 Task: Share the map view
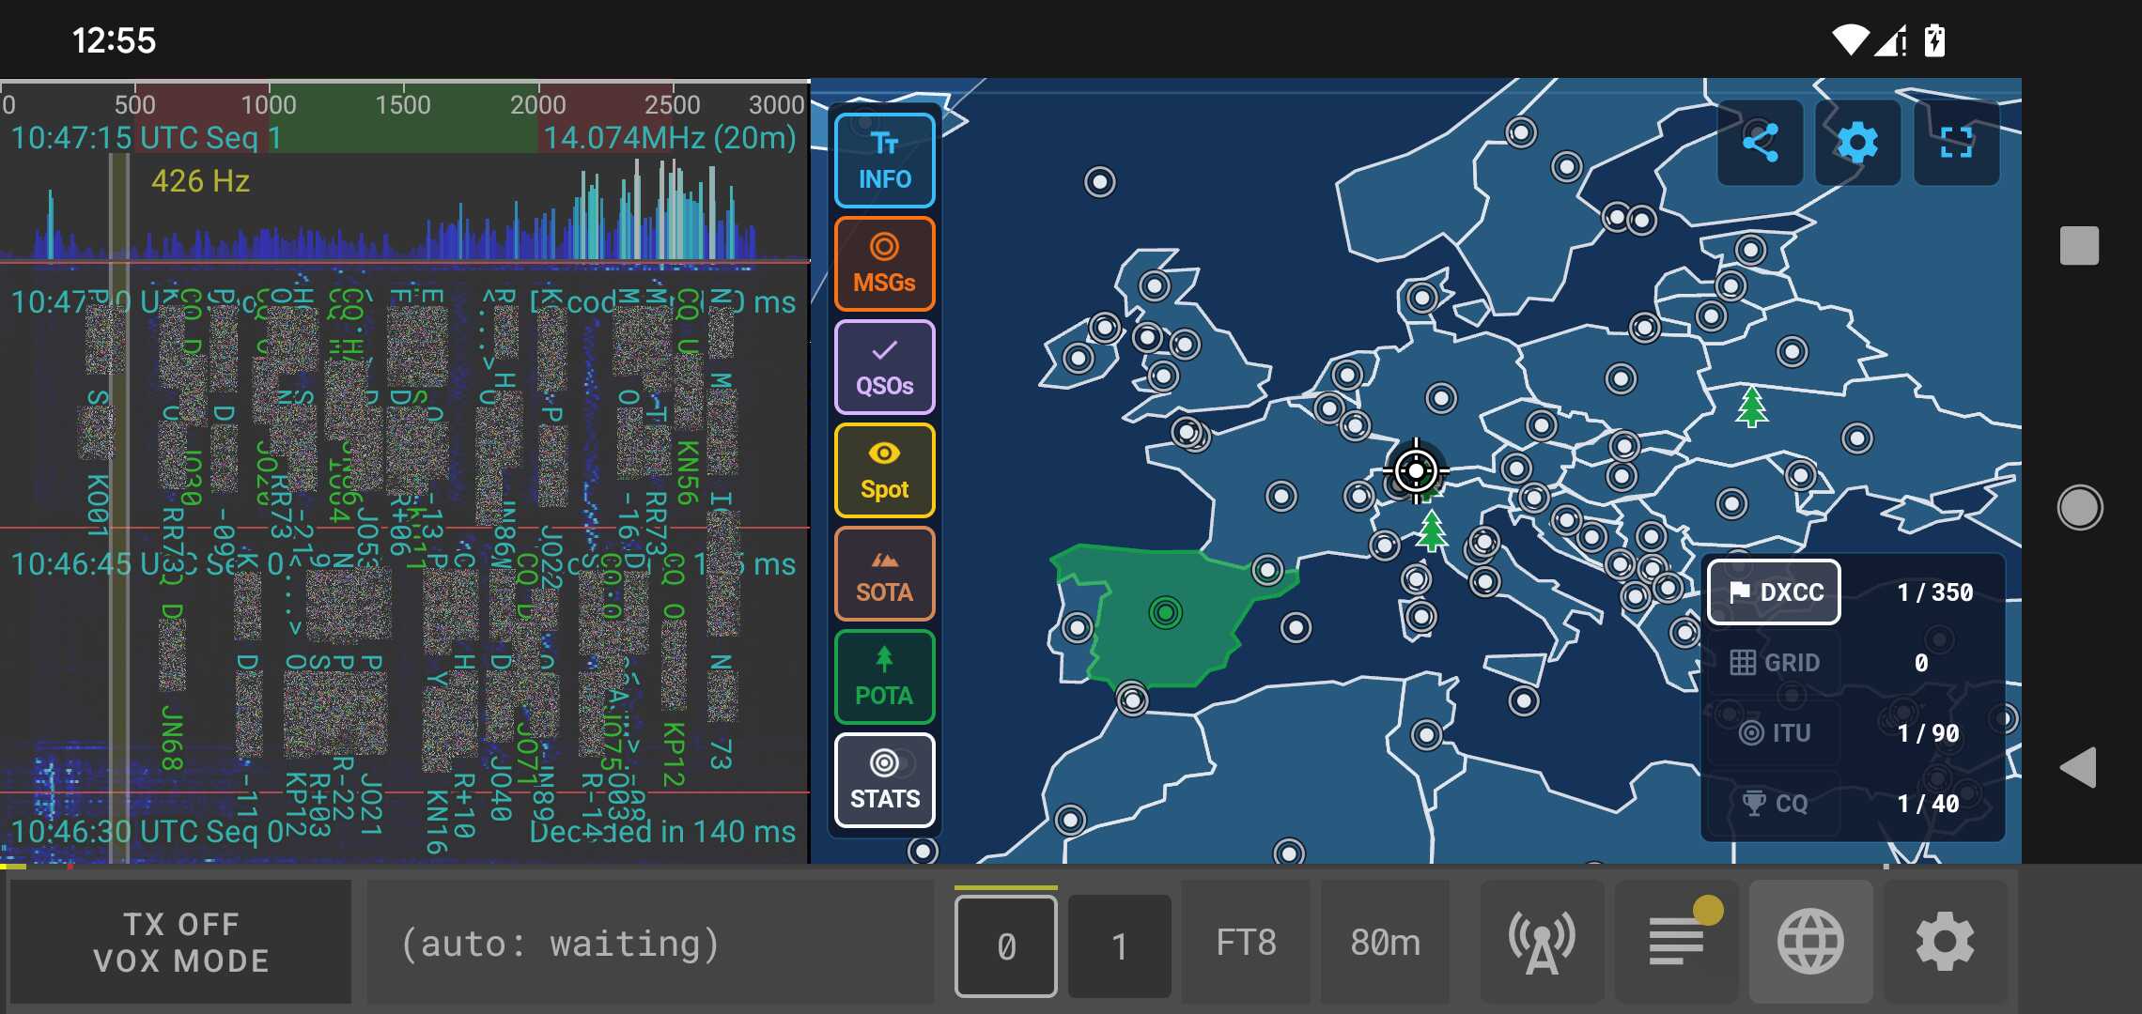click(x=1760, y=143)
